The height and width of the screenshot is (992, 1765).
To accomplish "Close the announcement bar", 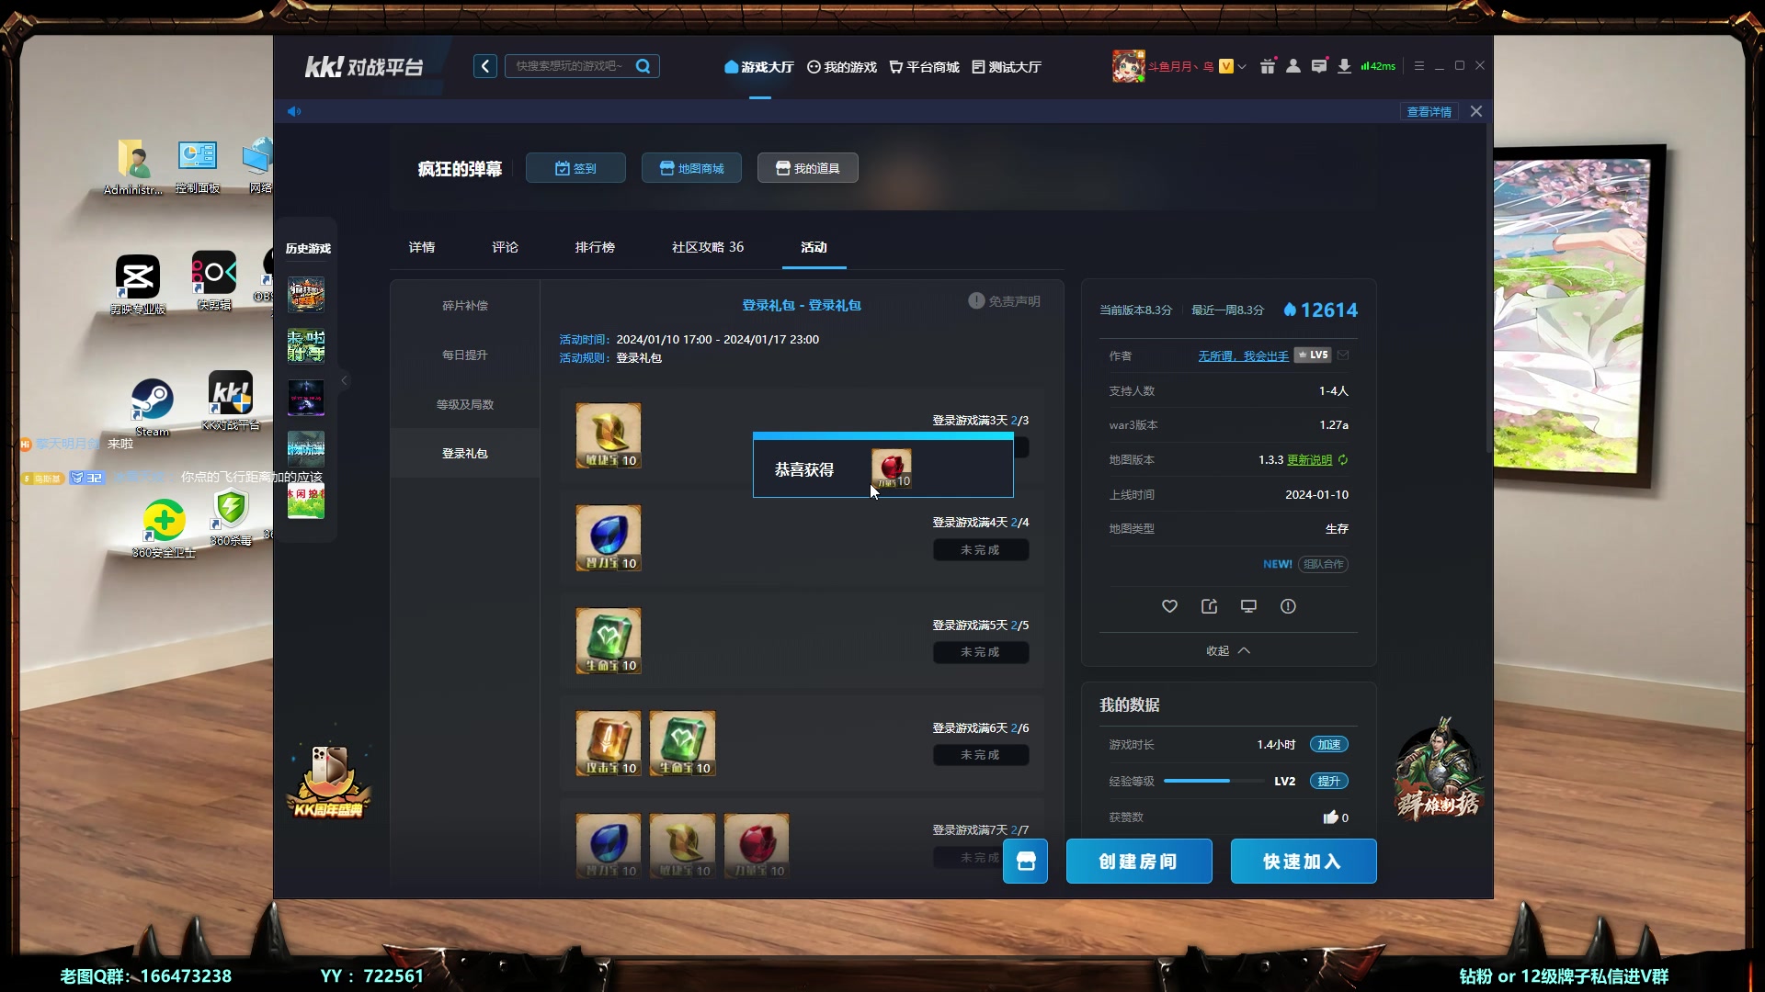I will click(x=1476, y=111).
